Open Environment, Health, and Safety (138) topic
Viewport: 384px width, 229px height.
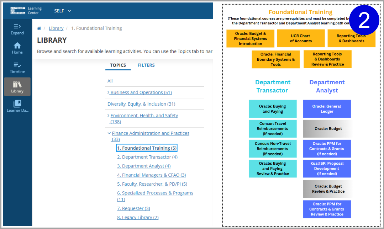(x=144, y=118)
